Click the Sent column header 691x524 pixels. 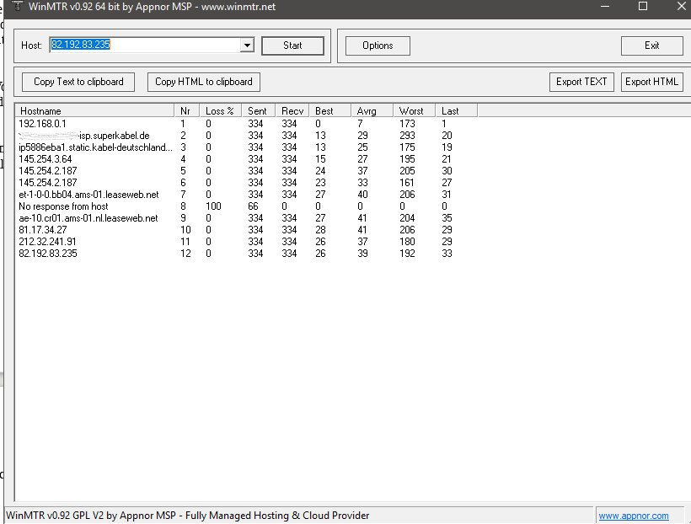(x=258, y=111)
